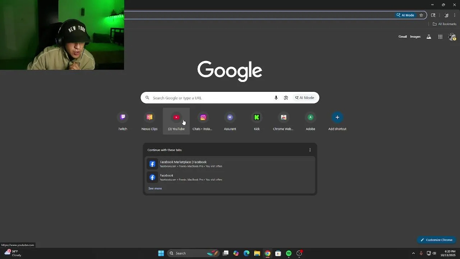The image size is (460, 259).
Task: Click the microphone tray icon
Action: coord(421,253)
